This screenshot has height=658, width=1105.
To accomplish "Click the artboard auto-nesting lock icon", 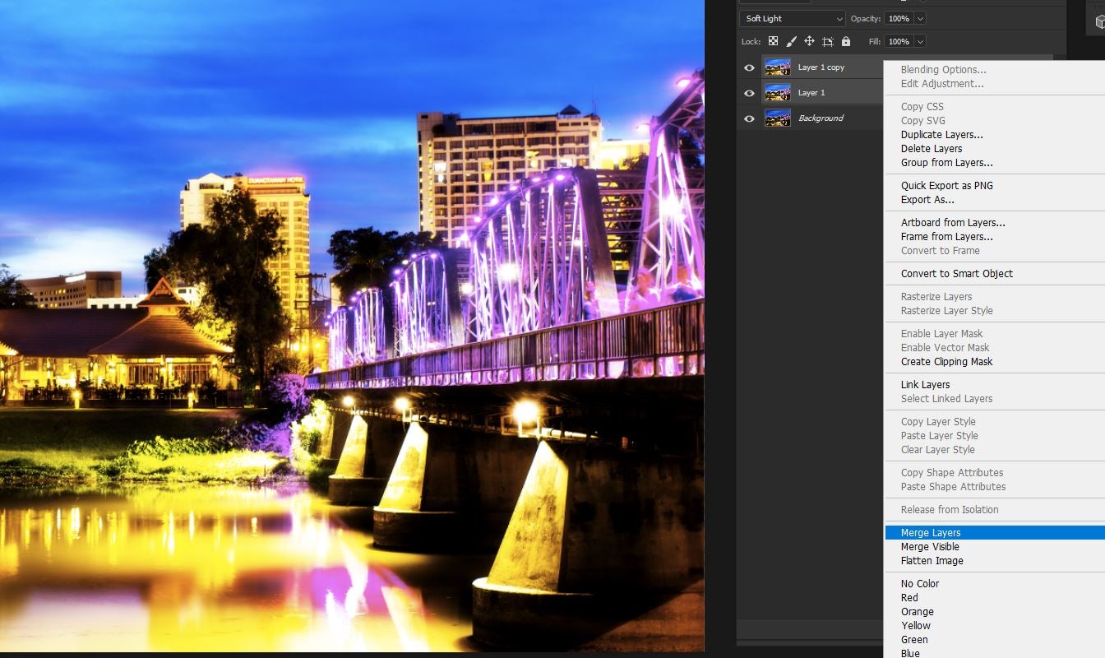I will click(828, 41).
